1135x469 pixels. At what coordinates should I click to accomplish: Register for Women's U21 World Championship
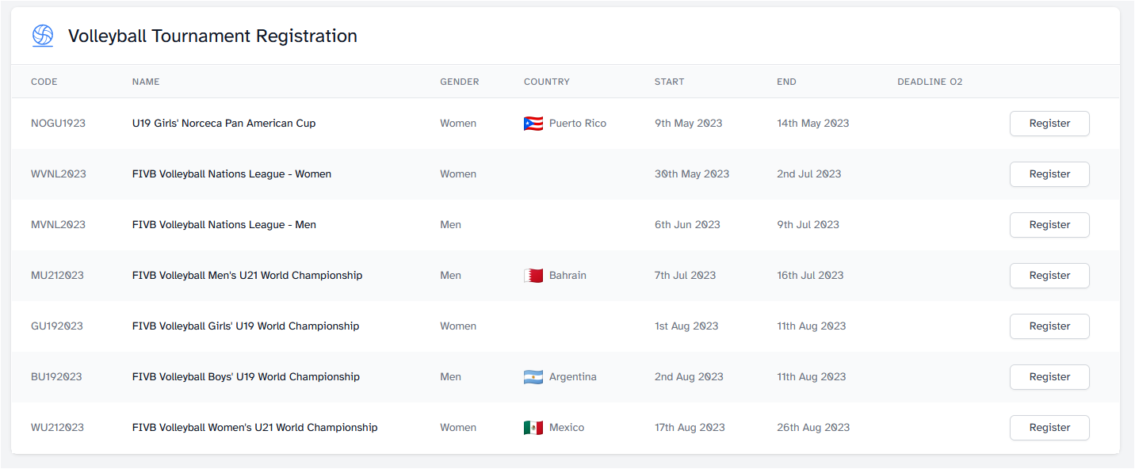coord(1049,428)
